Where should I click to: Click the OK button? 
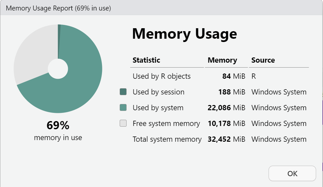pos(292,173)
